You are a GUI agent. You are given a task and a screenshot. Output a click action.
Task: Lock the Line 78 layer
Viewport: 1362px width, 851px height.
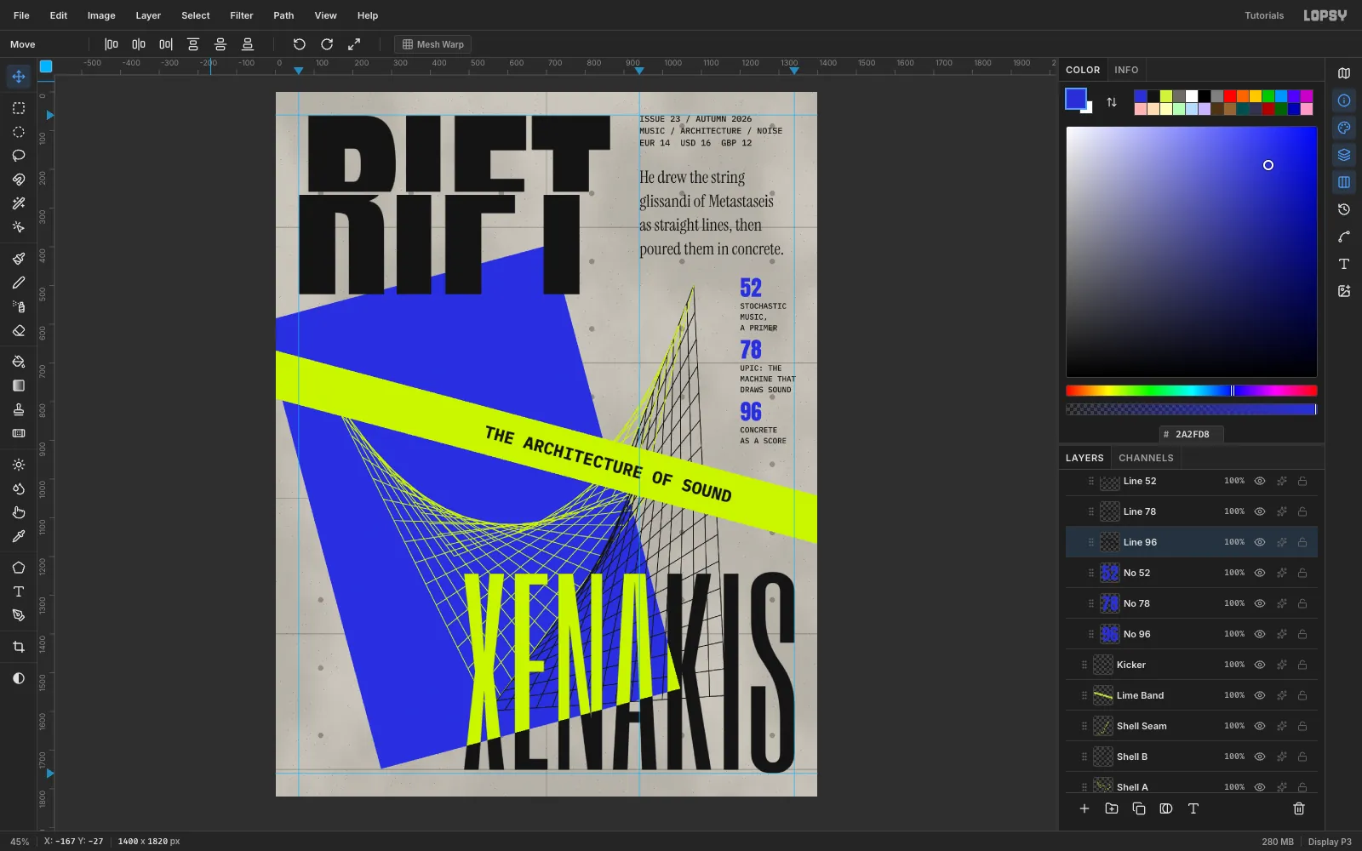pyautogui.click(x=1302, y=511)
